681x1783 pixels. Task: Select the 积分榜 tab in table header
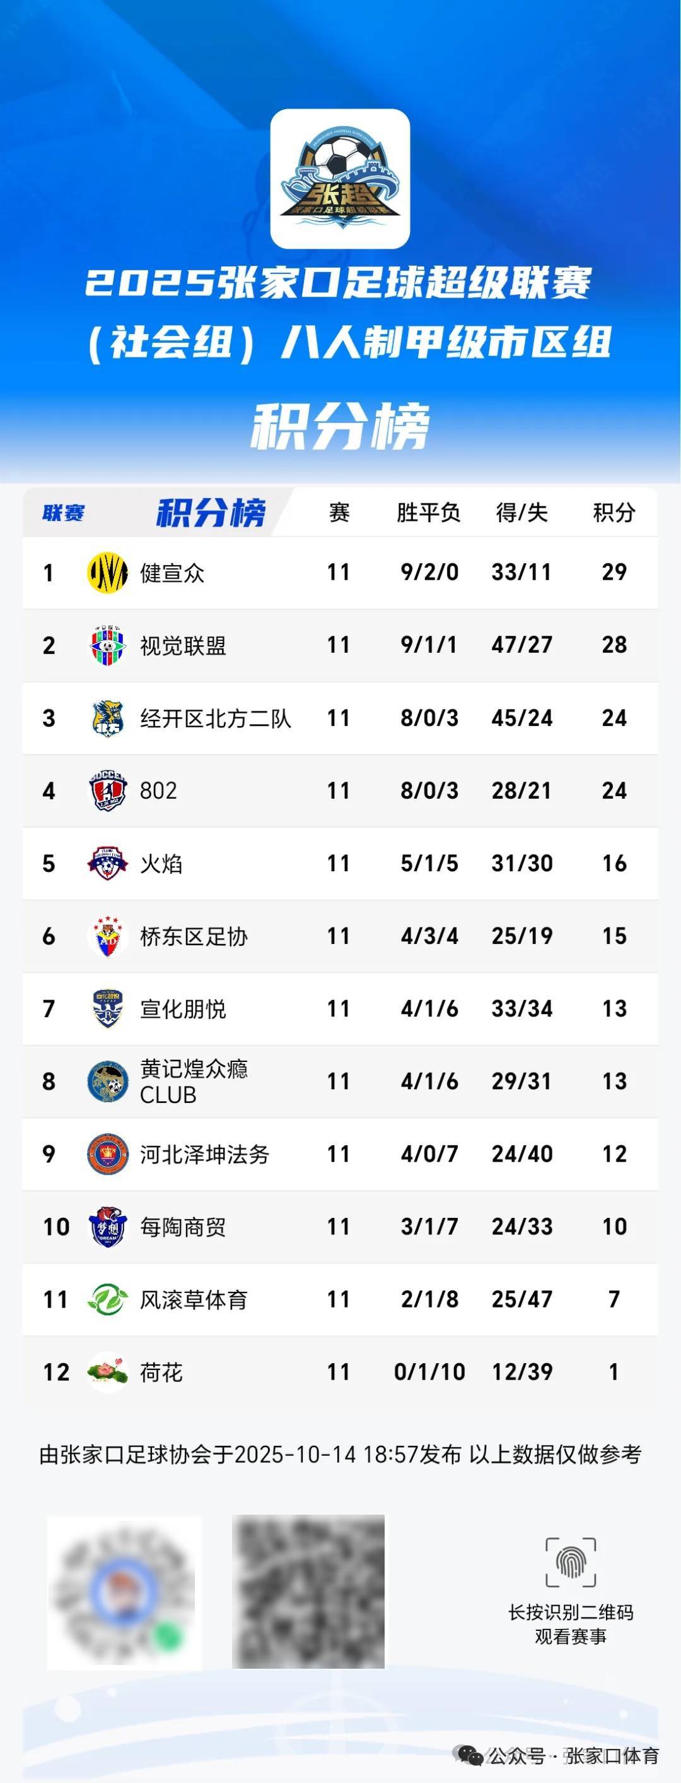(x=211, y=513)
